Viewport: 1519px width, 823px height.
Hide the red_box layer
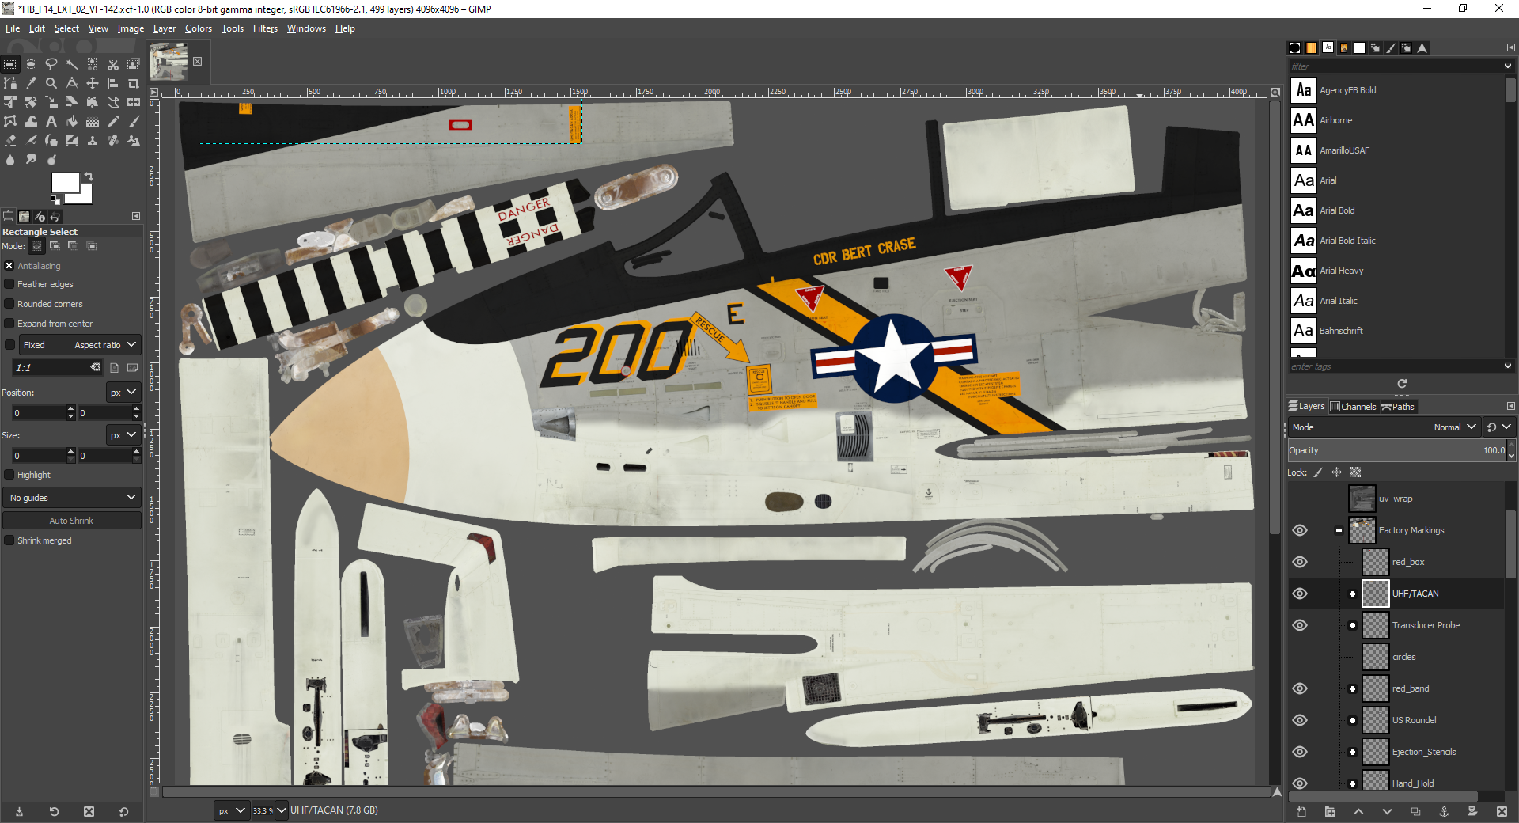click(x=1300, y=562)
